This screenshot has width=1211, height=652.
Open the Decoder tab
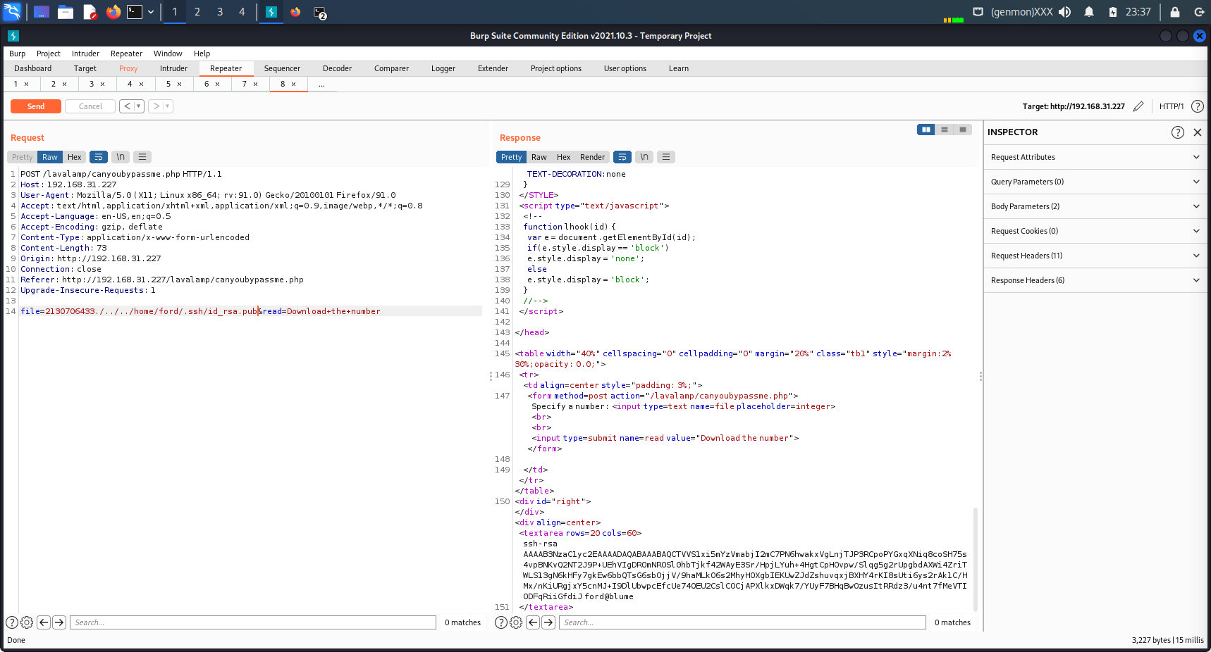(337, 68)
